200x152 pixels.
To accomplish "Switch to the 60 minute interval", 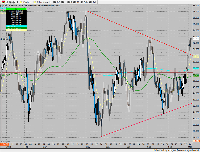I will pyautogui.click(x=76, y=2).
